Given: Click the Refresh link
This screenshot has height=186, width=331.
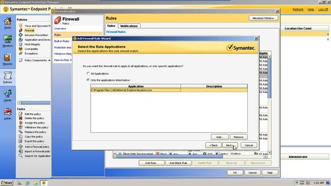Looking at the screenshot, I should point(298,9).
